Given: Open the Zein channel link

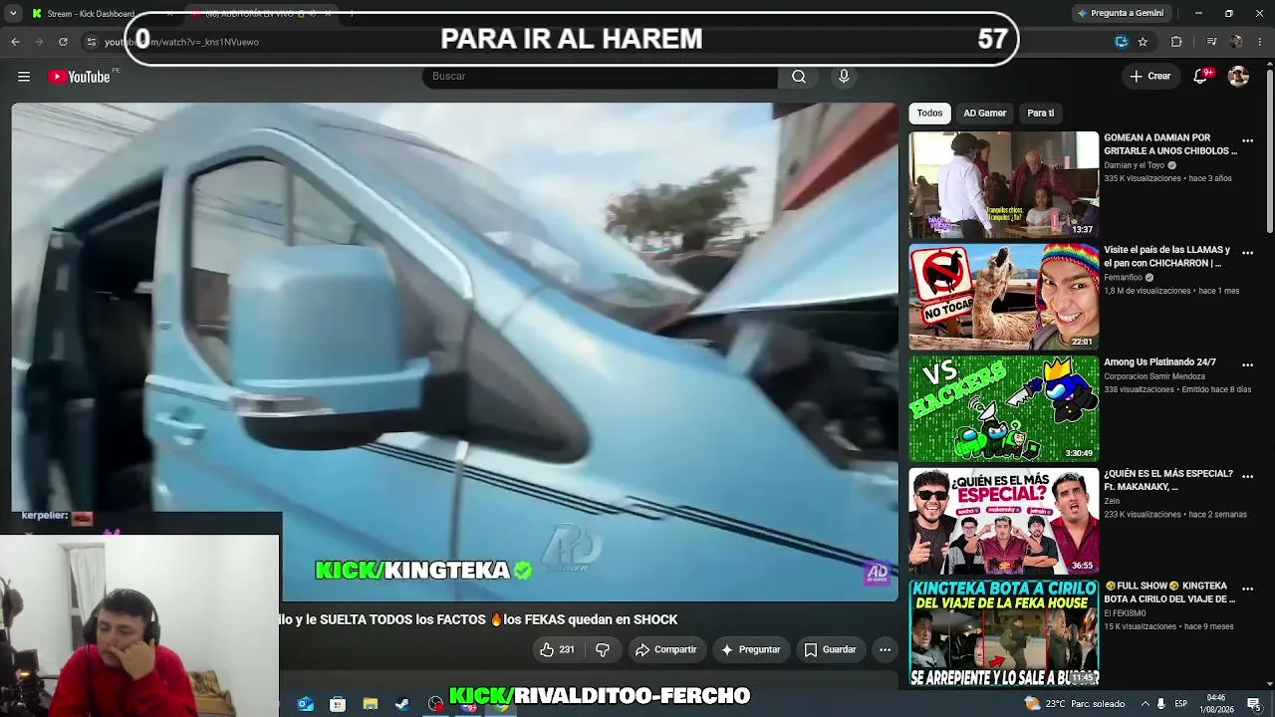Looking at the screenshot, I should tap(1112, 501).
